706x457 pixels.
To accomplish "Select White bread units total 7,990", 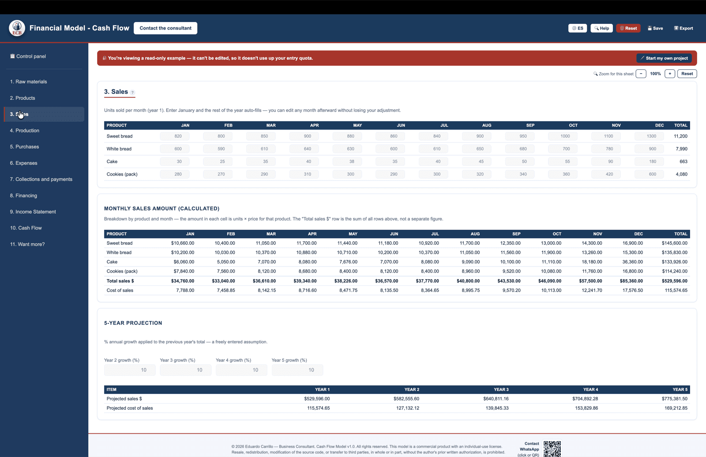I will [681, 149].
